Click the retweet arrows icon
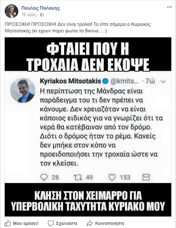This screenshot has height=228, width=176. click(x=78, y=177)
